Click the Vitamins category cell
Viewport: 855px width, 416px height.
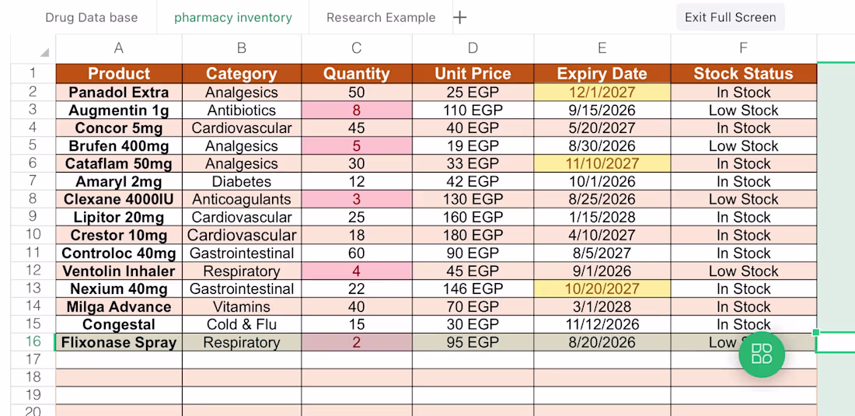[242, 306]
